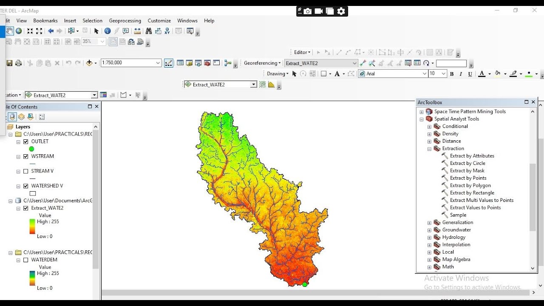544x306 pixels.
Task: Open the Drawing dropdown menu button
Action: pos(278,74)
